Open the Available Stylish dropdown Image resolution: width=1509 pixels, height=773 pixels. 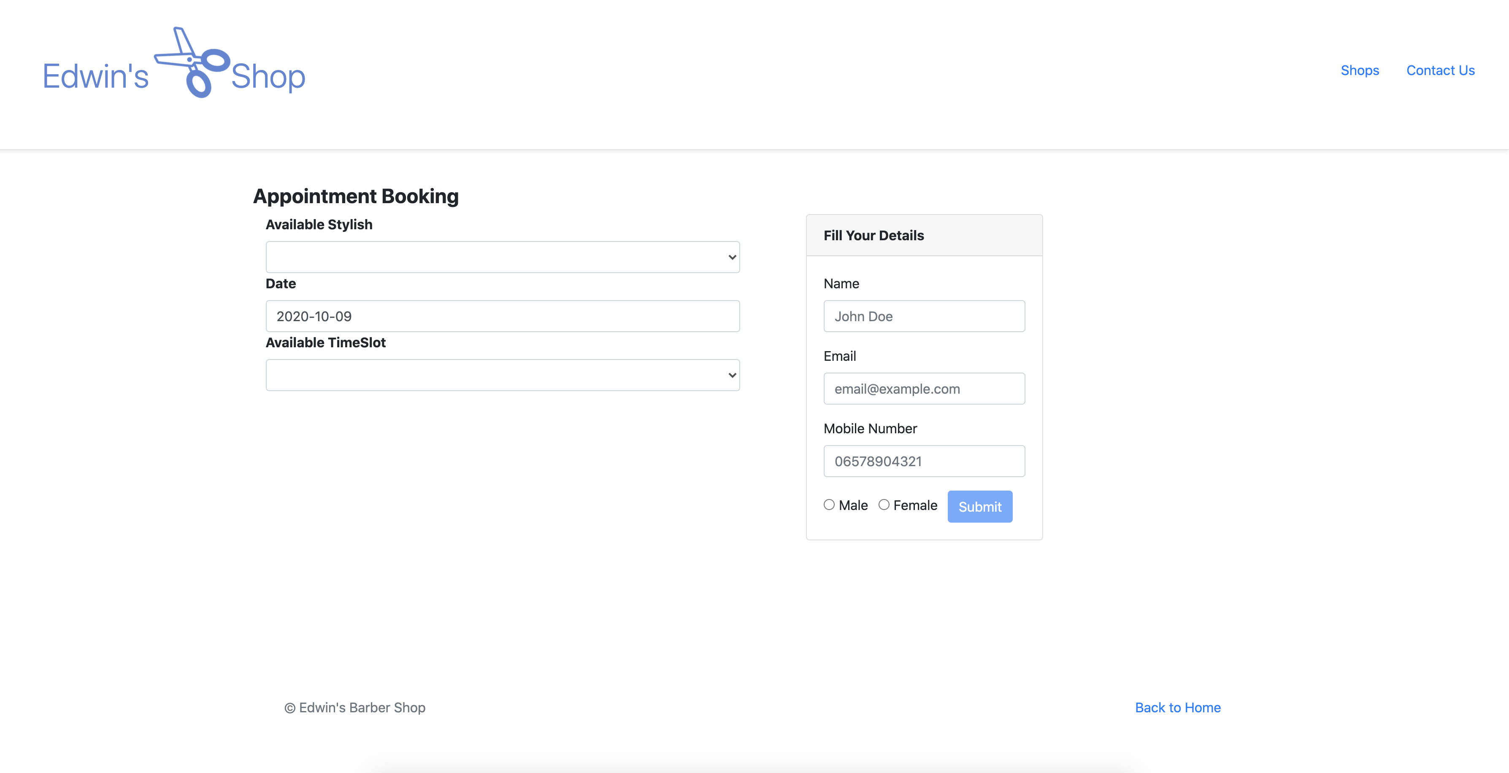coord(502,258)
